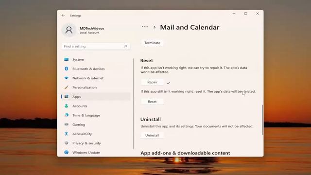Click the Apps icon in sidebar
Image resolution: width=311 pixels, height=175 pixels.
click(67, 97)
